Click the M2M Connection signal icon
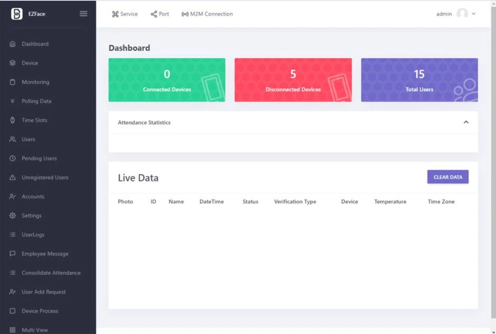The image size is (496, 334). click(185, 14)
